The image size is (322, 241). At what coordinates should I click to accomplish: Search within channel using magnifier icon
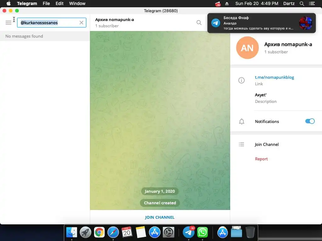click(199, 23)
